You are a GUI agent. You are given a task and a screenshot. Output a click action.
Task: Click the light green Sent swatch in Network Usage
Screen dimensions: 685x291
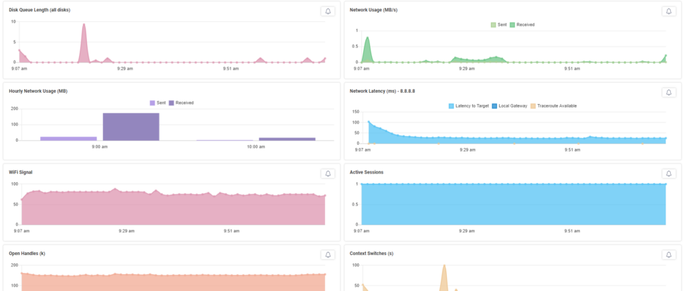493,25
